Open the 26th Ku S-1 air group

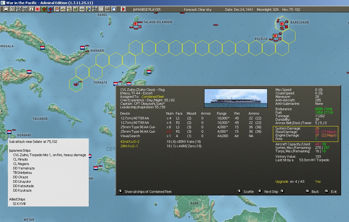point(129,146)
